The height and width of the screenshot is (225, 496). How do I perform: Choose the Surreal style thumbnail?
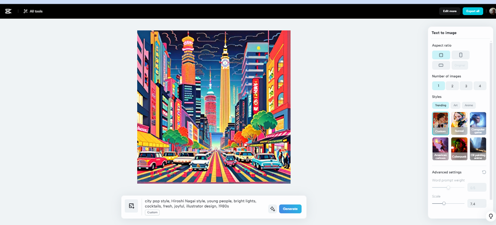coord(459,124)
